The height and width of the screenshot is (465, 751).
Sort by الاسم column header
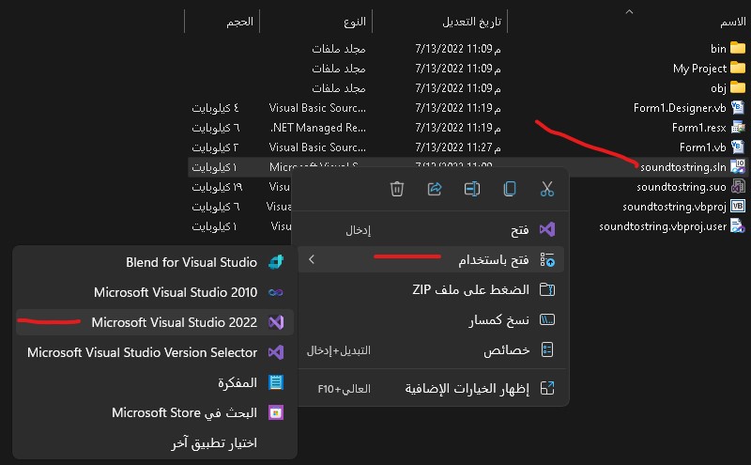(733, 22)
